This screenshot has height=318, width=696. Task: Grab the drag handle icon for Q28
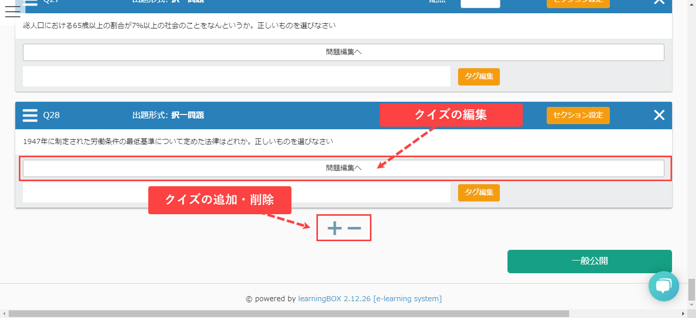pos(30,115)
